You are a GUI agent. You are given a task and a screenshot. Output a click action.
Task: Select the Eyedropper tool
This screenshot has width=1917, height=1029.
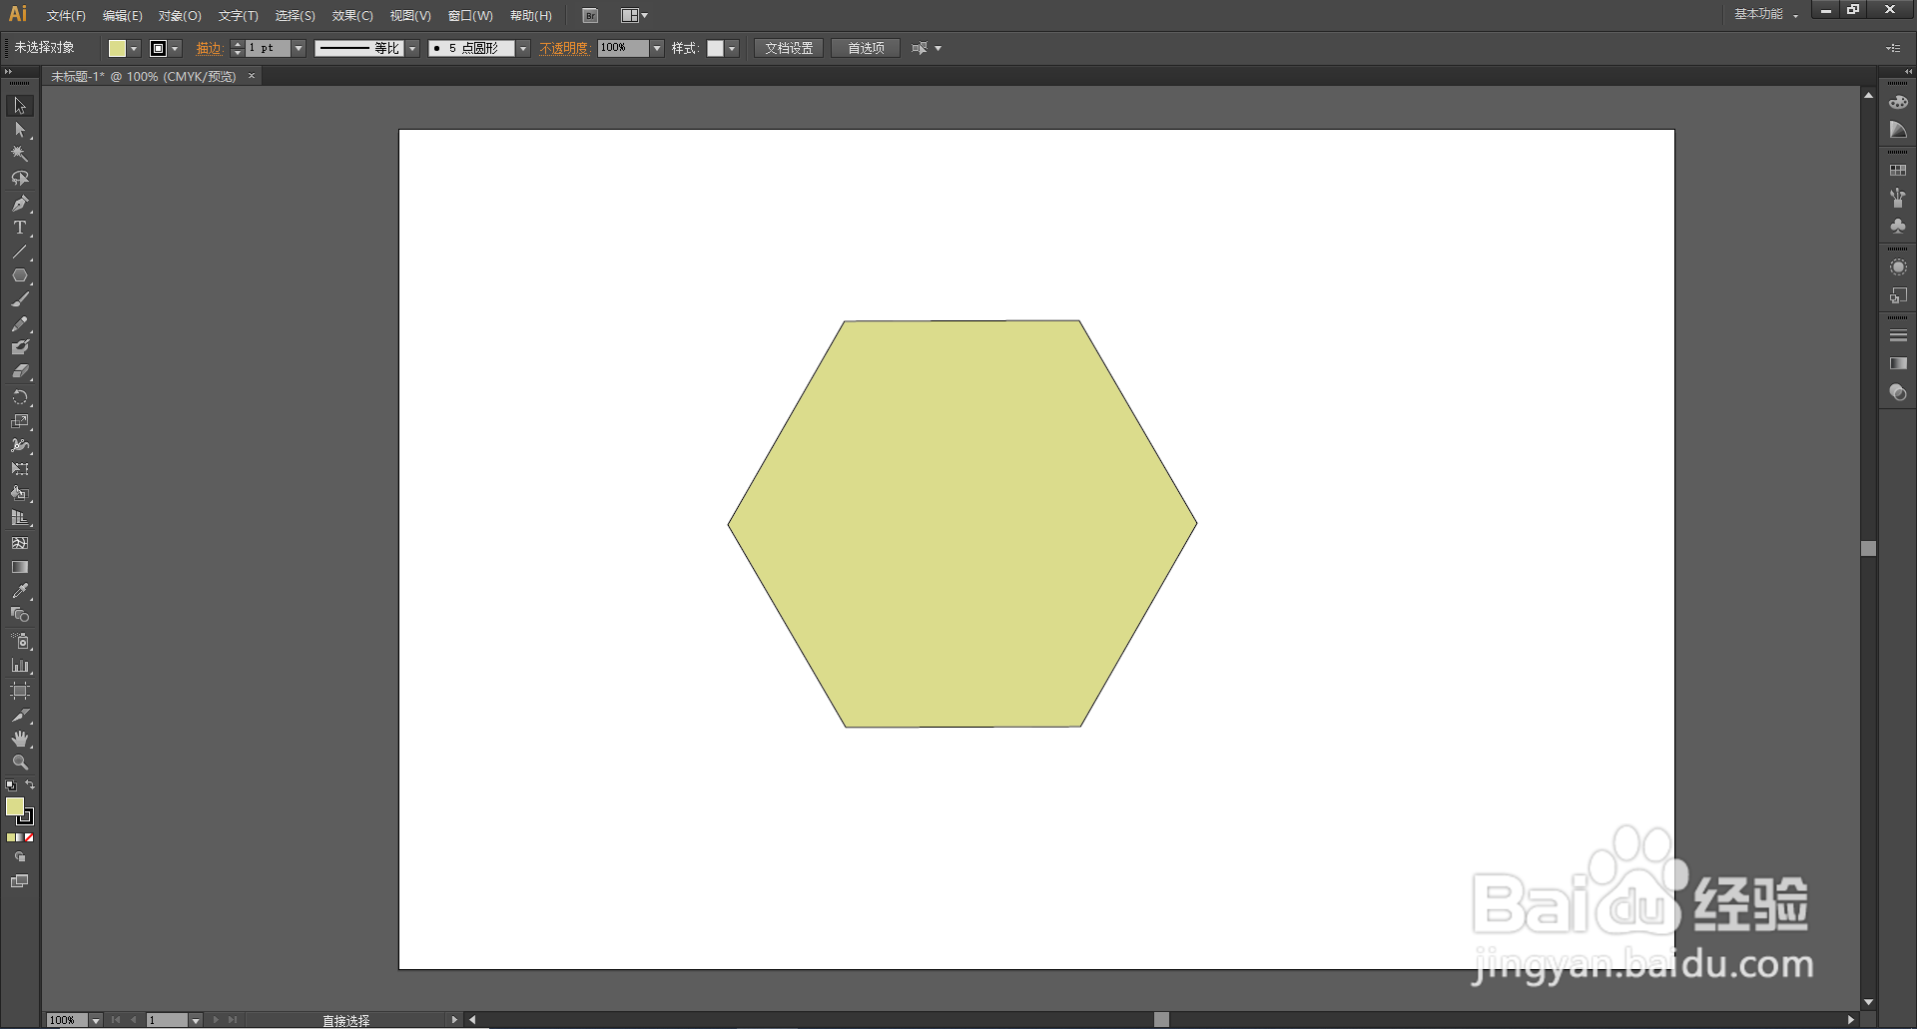click(20, 591)
